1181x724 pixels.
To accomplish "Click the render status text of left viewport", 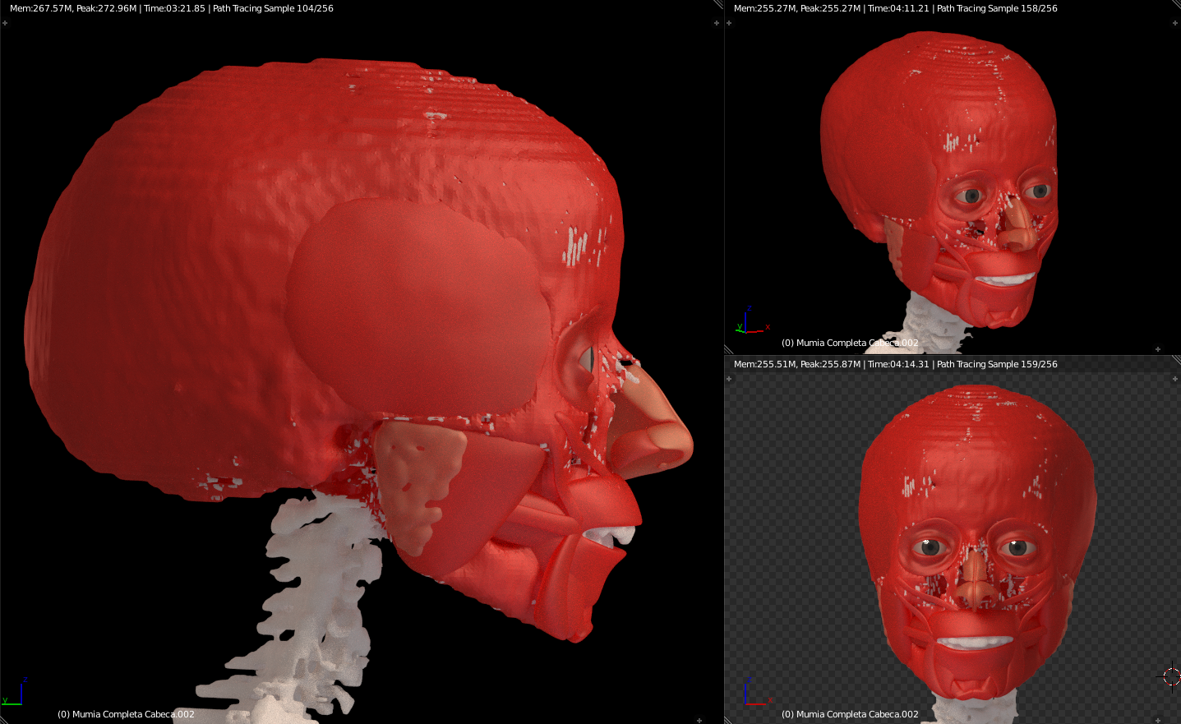I will coord(171,8).
